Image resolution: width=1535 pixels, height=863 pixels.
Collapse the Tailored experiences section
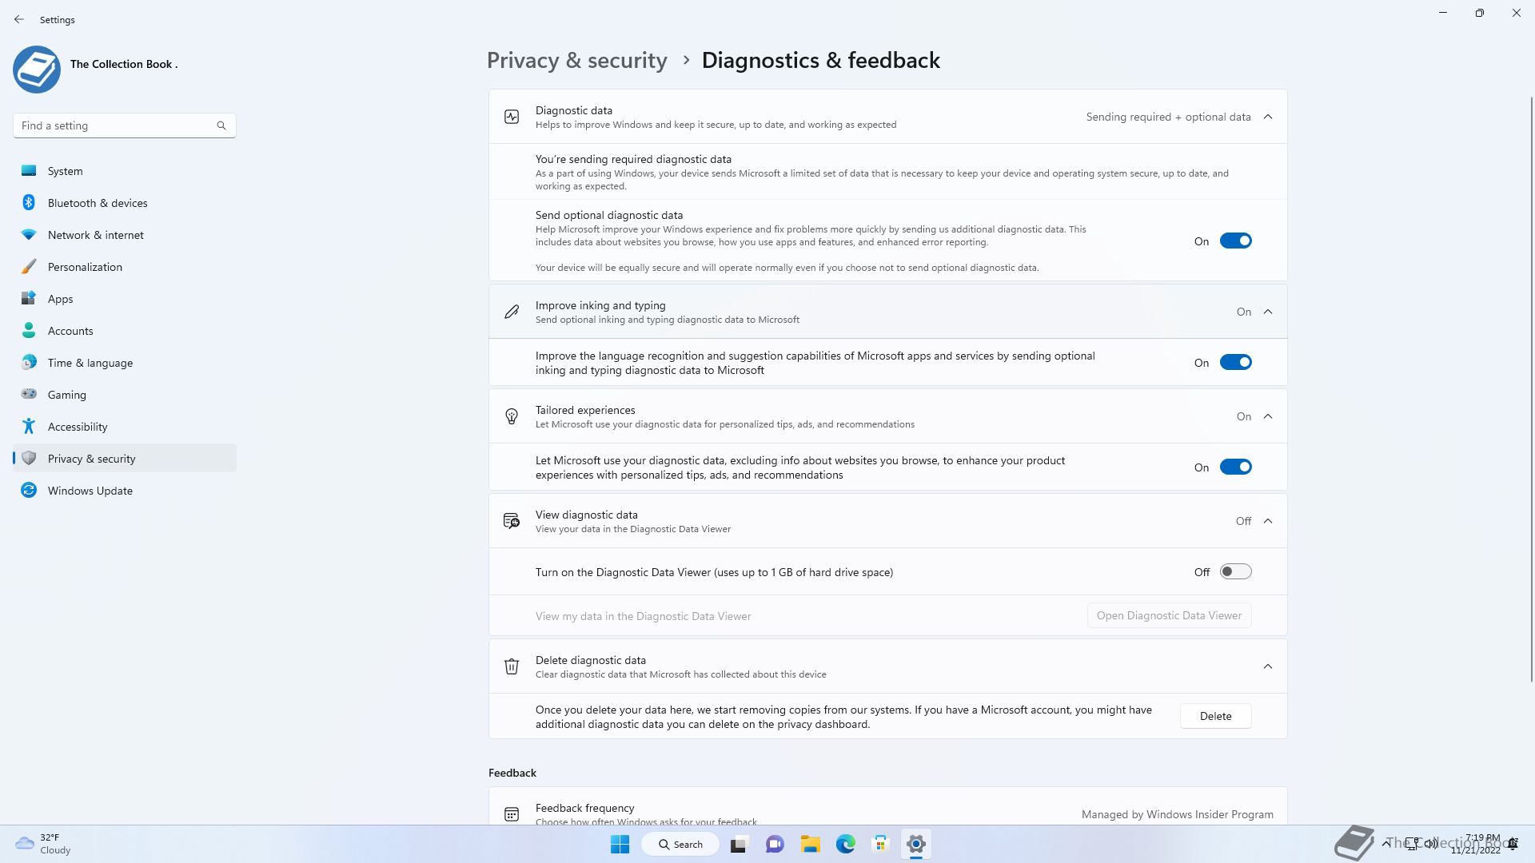click(1268, 416)
